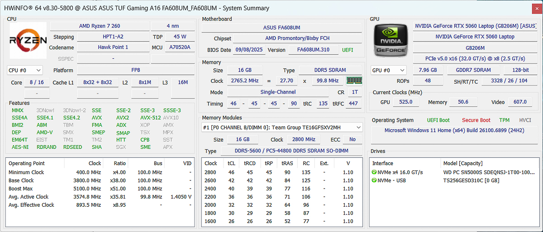Open the CPU #0 selector dropdown

(25, 70)
